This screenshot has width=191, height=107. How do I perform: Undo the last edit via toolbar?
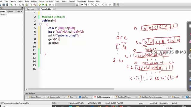click(x=11, y=5)
